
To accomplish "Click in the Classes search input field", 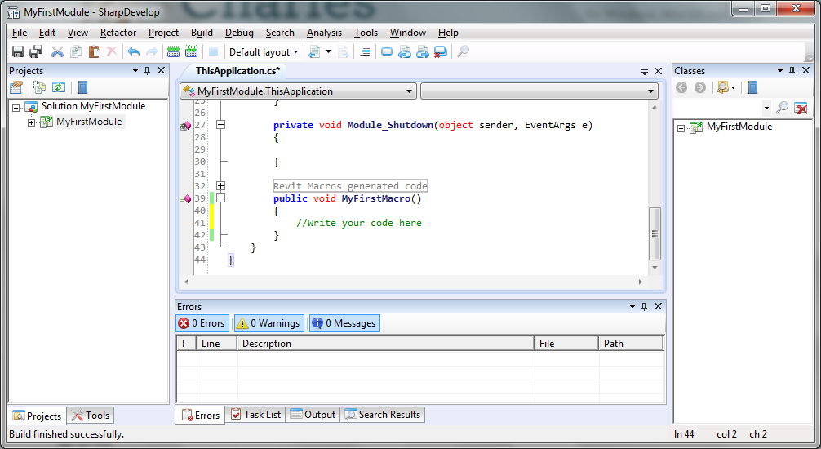I will [x=717, y=109].
